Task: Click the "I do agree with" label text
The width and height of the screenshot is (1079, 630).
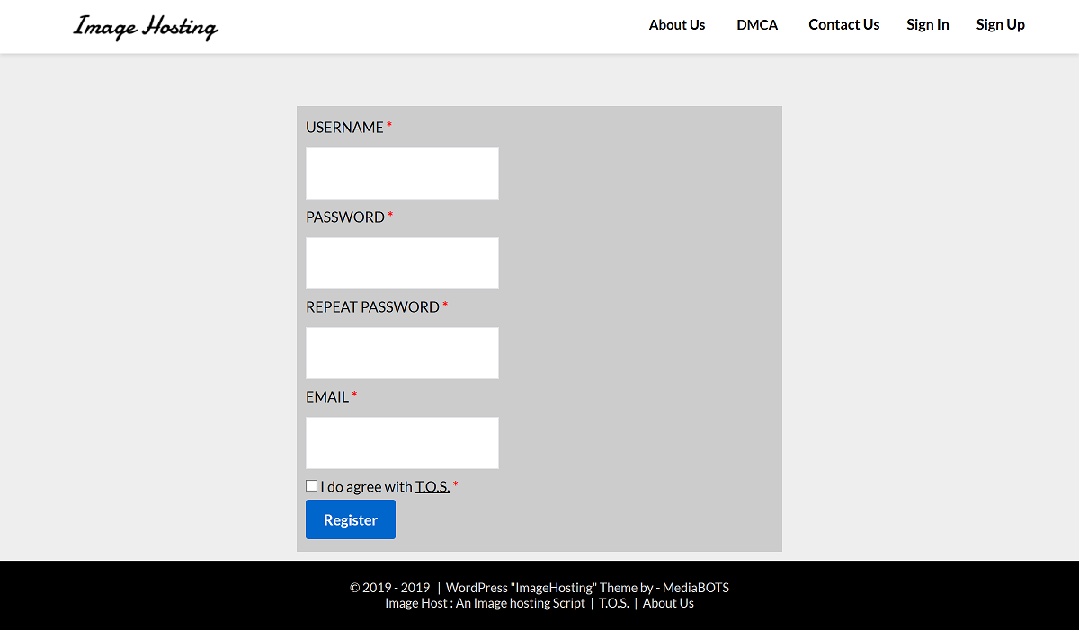Action: tap(366, 487)
